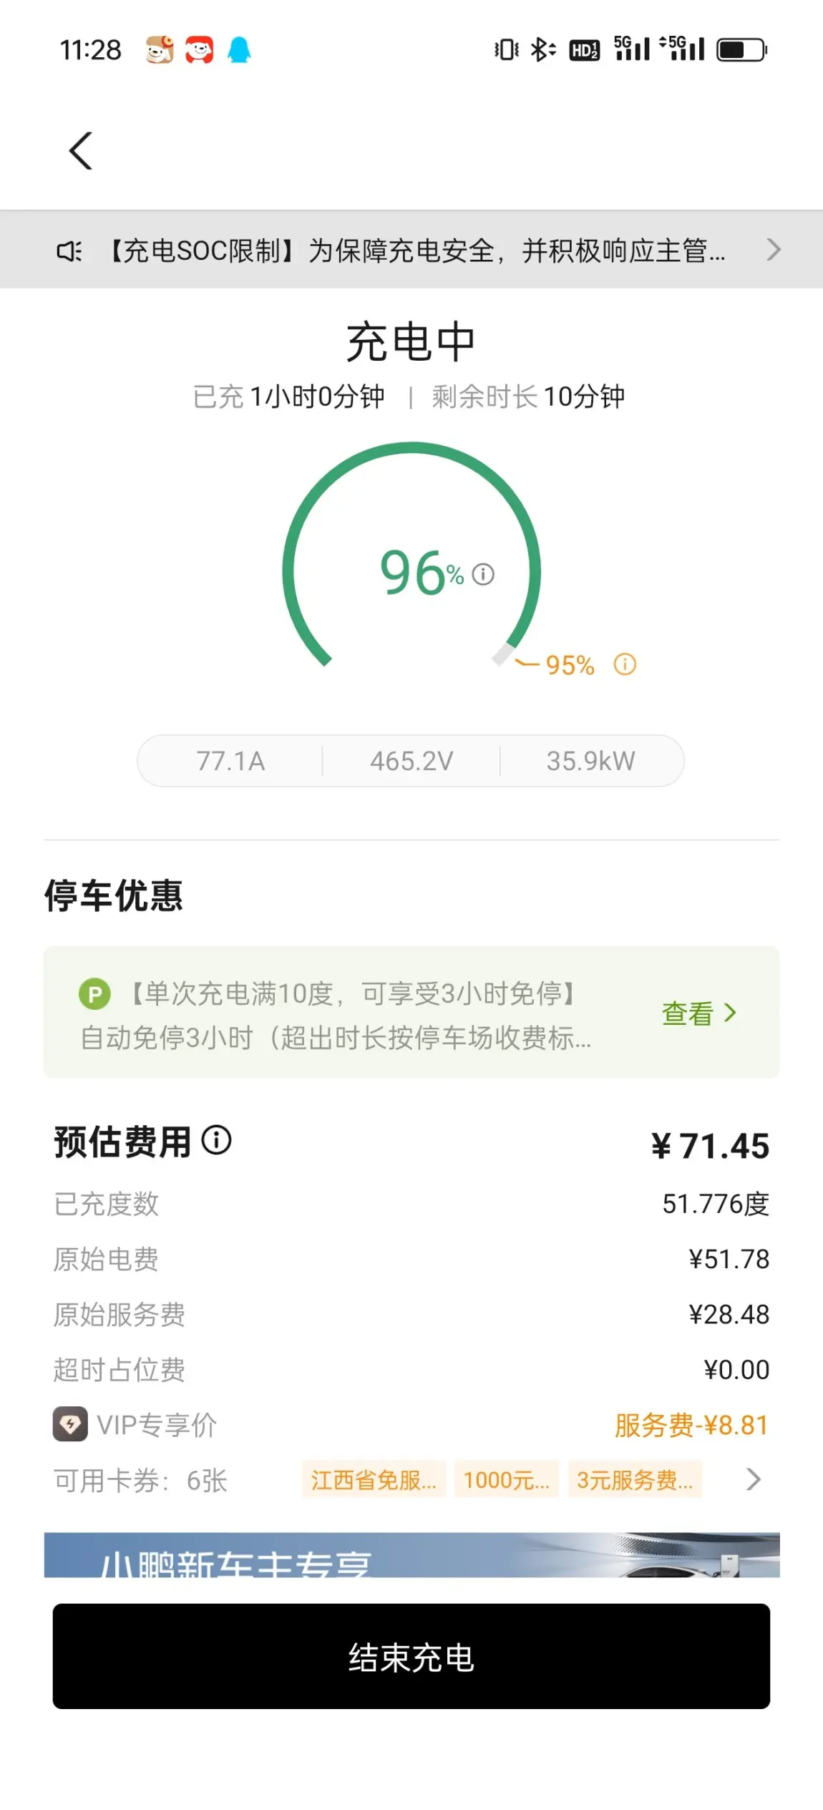Screen dimensions: 823x1810
Task: Select the 1000元 coupon tag
Action: click(506, 1479)
